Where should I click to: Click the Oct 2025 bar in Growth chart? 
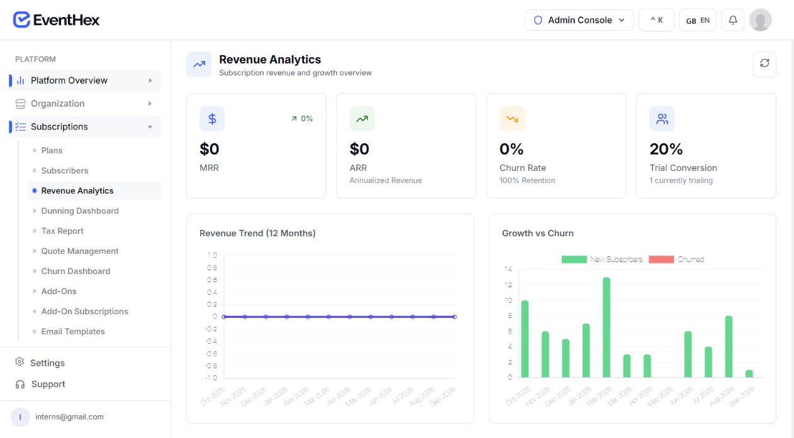(x=525, y=339)
